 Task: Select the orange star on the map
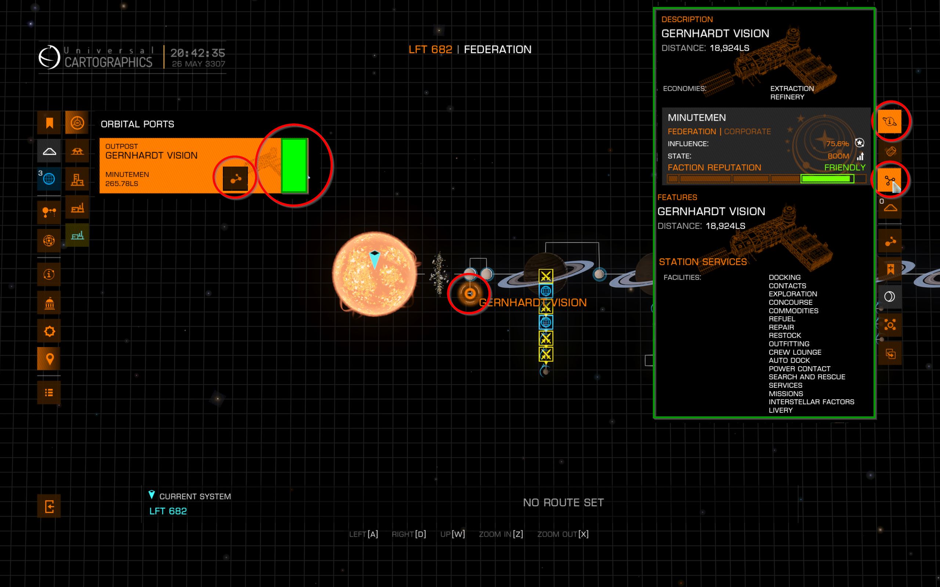pos(375,274)
